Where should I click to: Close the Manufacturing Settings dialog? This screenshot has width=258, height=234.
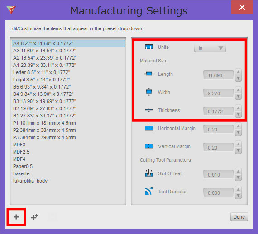242,7
